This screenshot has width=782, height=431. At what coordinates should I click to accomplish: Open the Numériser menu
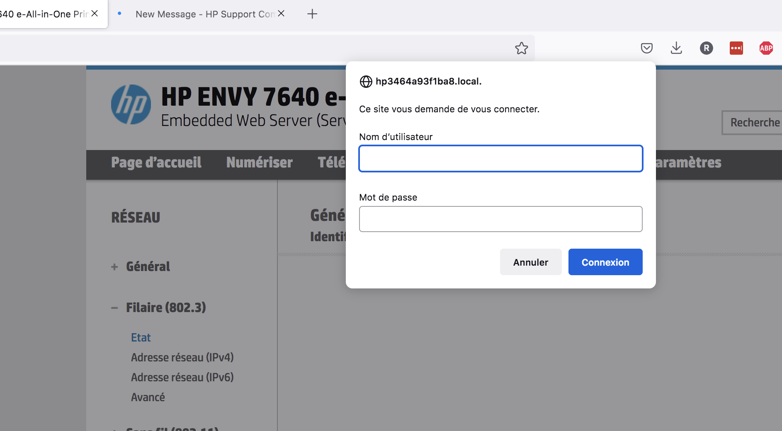(x=259, y=162)
